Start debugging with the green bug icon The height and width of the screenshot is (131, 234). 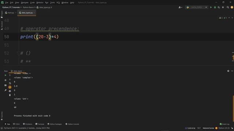click(215, 7)
